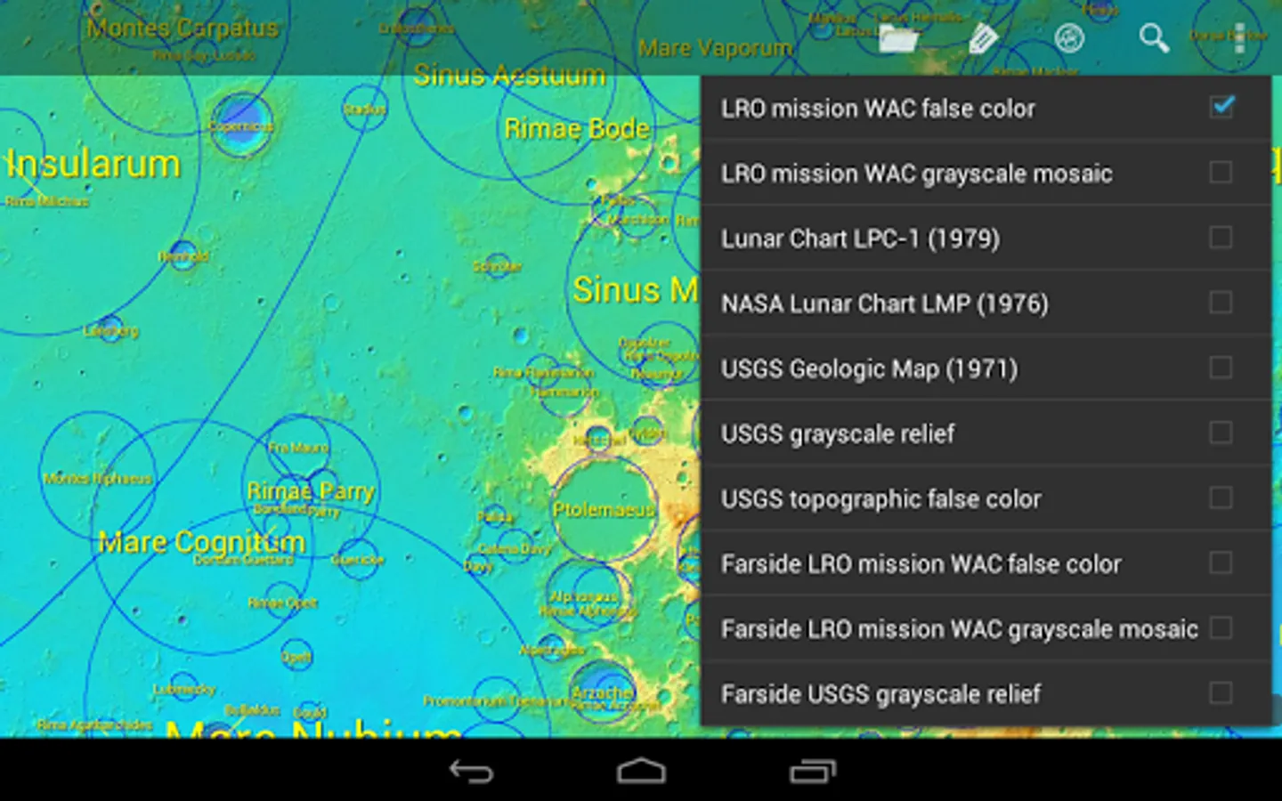The width and height of the screenshot is (1282, 801).
Task: Check the USGS topographic false color checkbox
Action: tap(1221, 497)
